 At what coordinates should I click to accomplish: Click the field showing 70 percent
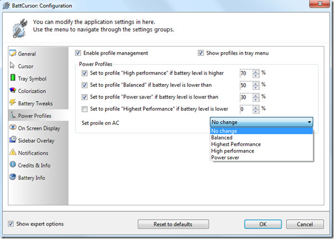point(246,74)
